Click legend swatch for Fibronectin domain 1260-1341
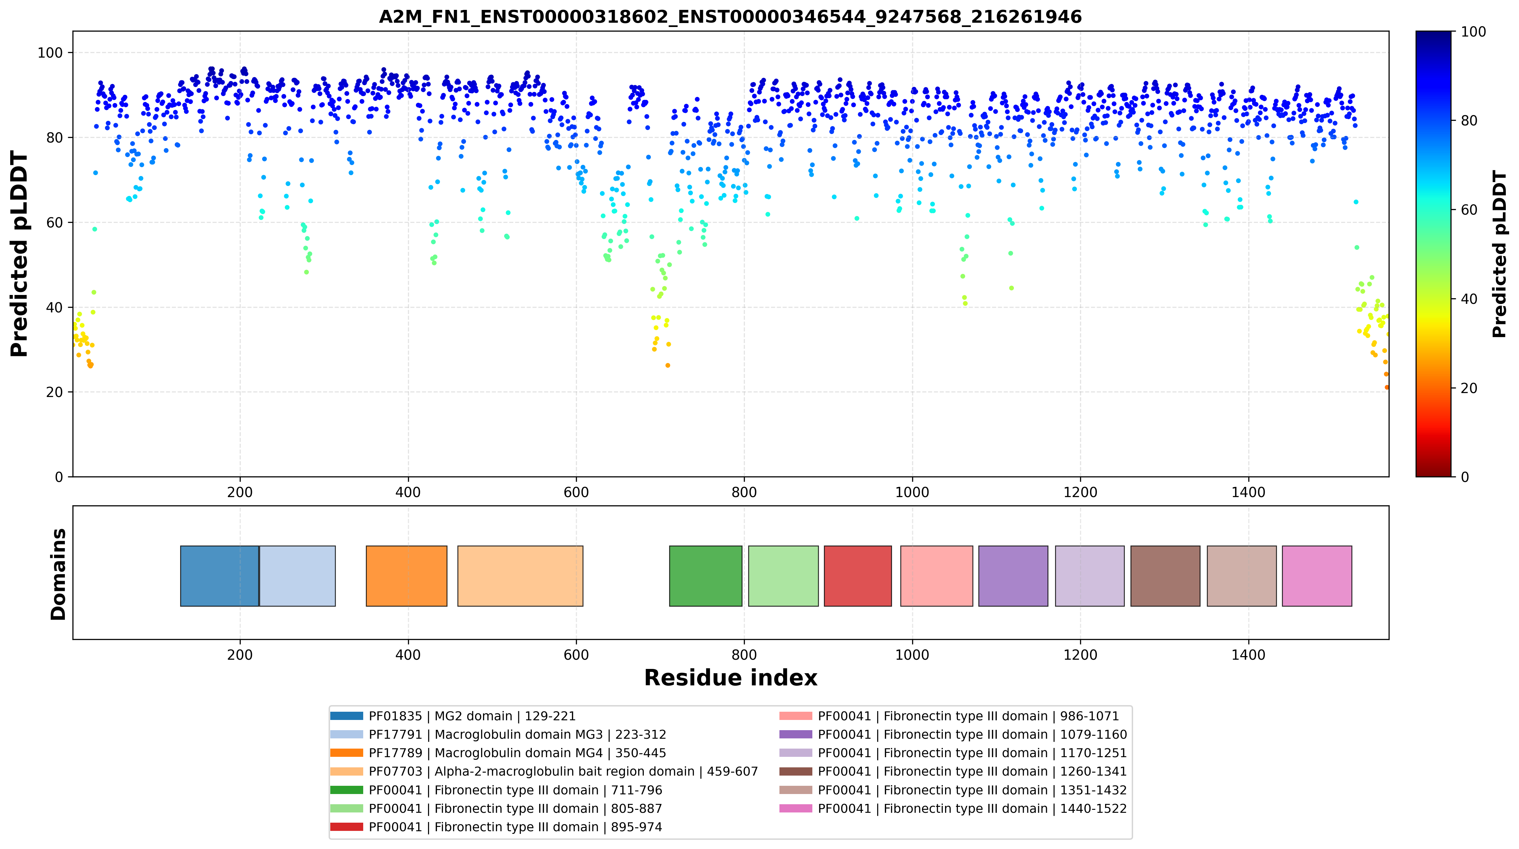The width and height of the screenshot is (1519, 849). pyautogui.click(x=796, y=771)
